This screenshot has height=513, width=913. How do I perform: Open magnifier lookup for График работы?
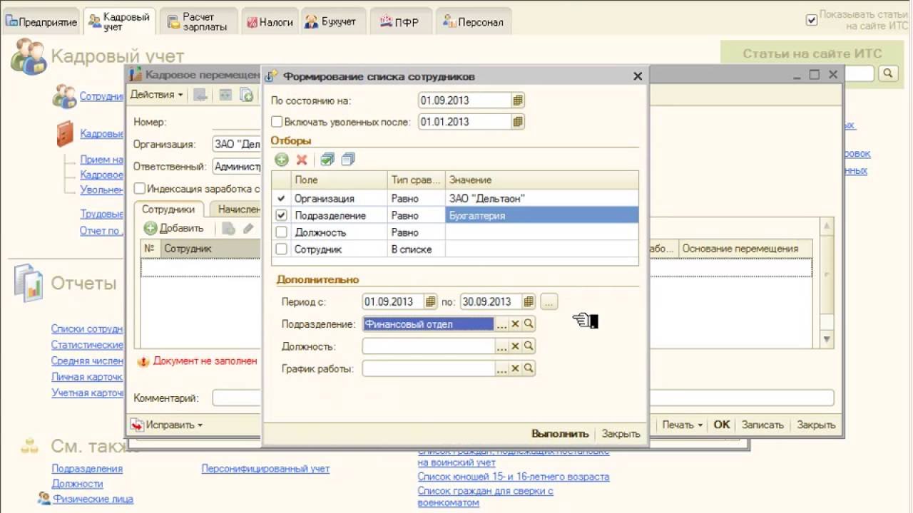[529, 368]
